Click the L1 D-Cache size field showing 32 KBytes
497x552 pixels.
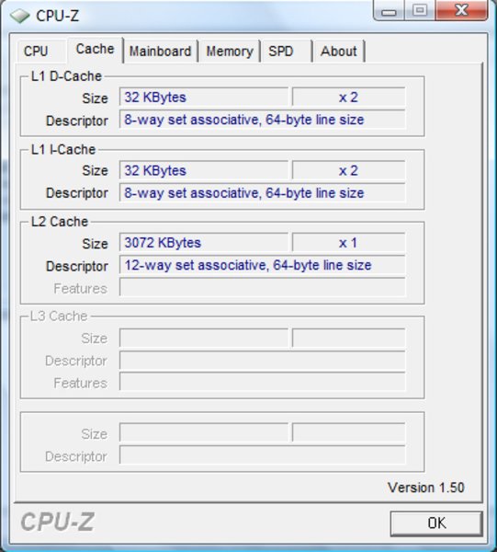(204, 97)
